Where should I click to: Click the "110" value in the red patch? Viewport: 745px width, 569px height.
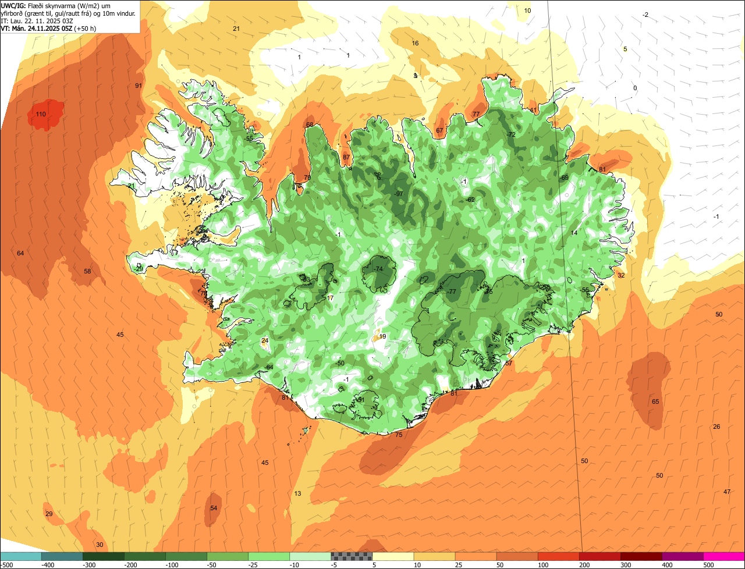pos(41,114)
